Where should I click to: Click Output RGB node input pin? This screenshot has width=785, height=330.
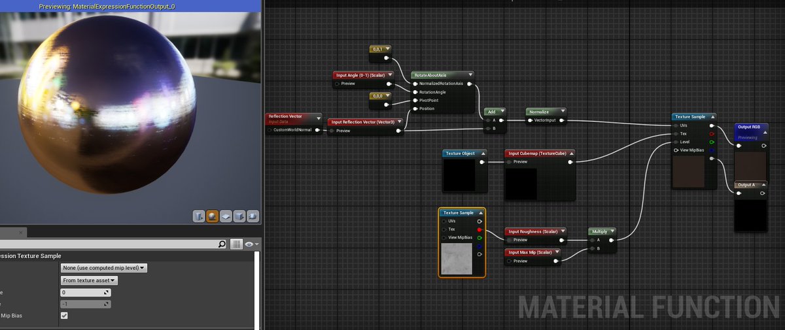click(x=739, y=146)
